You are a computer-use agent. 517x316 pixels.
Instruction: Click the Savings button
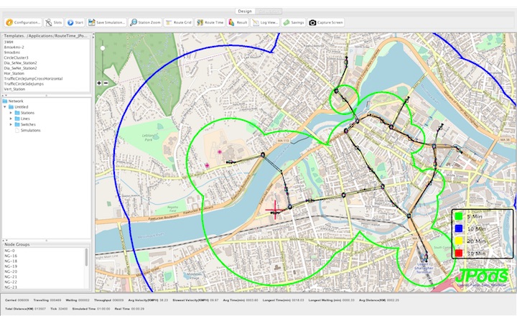coord(294,22)
